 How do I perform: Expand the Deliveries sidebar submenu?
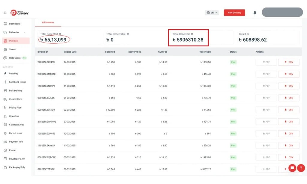click(25, 32)
